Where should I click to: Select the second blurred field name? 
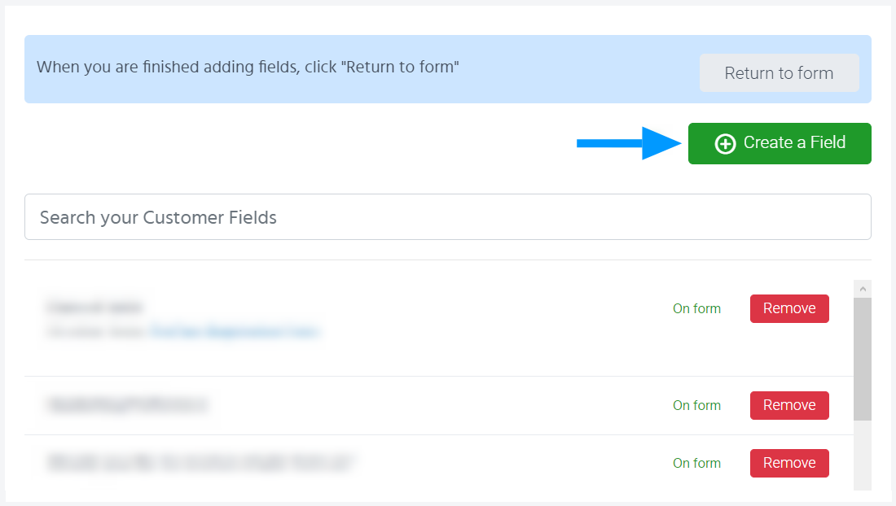tap(127, 404)
